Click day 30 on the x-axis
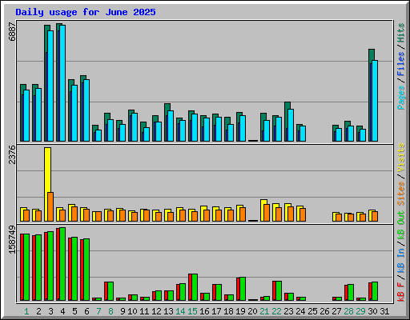Screen dimensions: 410x320 pos(372,311)
